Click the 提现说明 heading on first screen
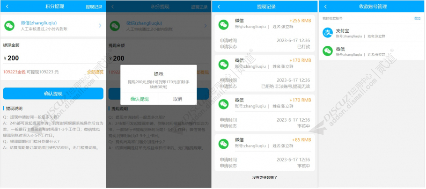The image size is (426, 189). (14, 109)
